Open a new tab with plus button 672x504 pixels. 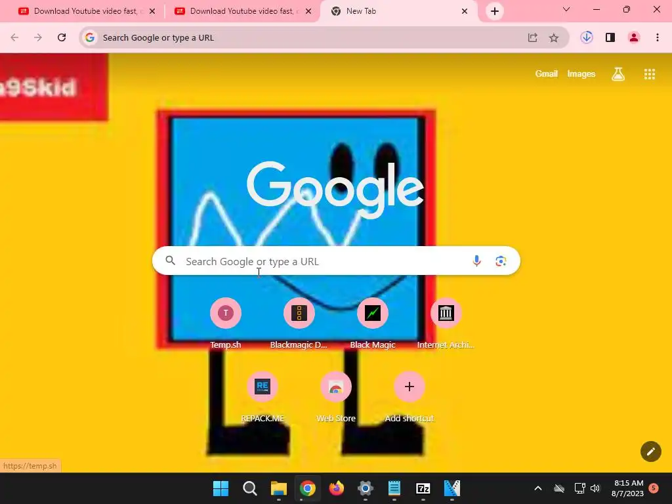click(x=495, y=11)
